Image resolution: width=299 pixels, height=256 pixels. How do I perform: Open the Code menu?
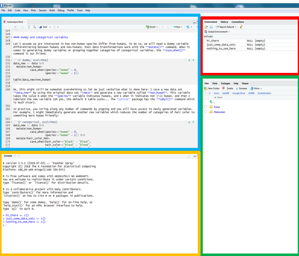click(18, 11)
